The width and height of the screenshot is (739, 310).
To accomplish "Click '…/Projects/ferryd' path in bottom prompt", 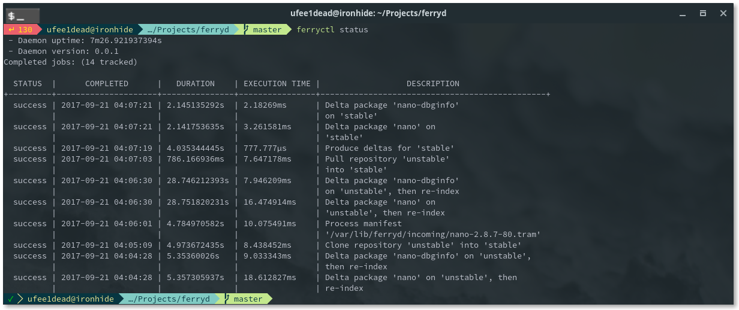I will click(169, 299).
